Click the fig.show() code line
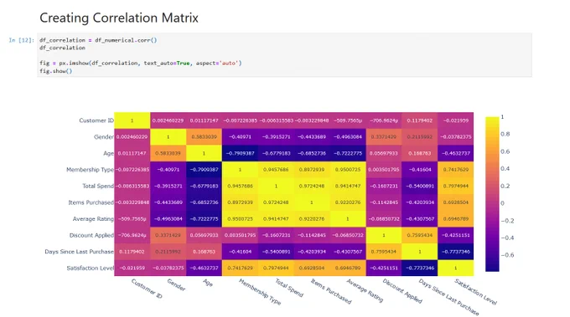 [x=55, y=71]
